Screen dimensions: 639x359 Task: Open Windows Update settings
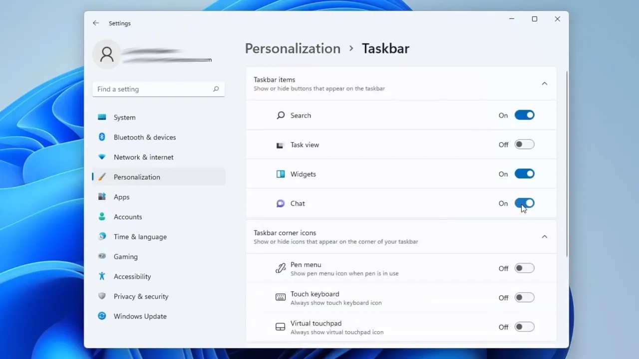point(102,316)
